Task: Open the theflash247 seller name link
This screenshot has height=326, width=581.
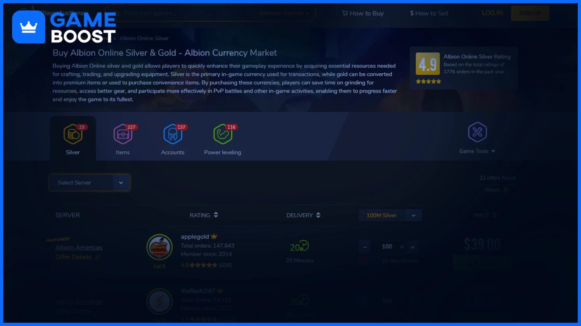Action: (198, 291)
